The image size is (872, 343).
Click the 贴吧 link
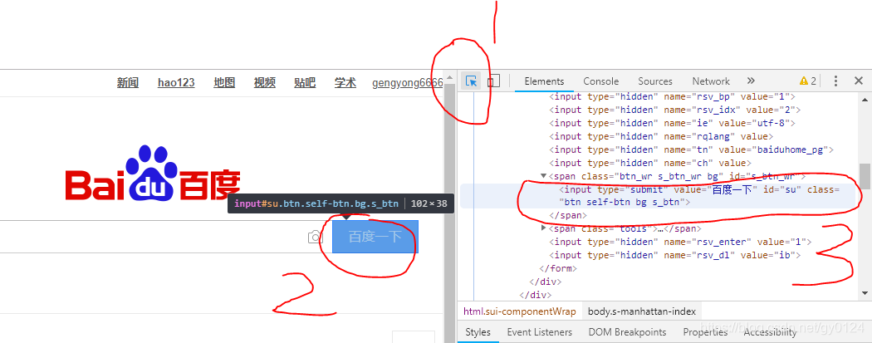point(305,83)
